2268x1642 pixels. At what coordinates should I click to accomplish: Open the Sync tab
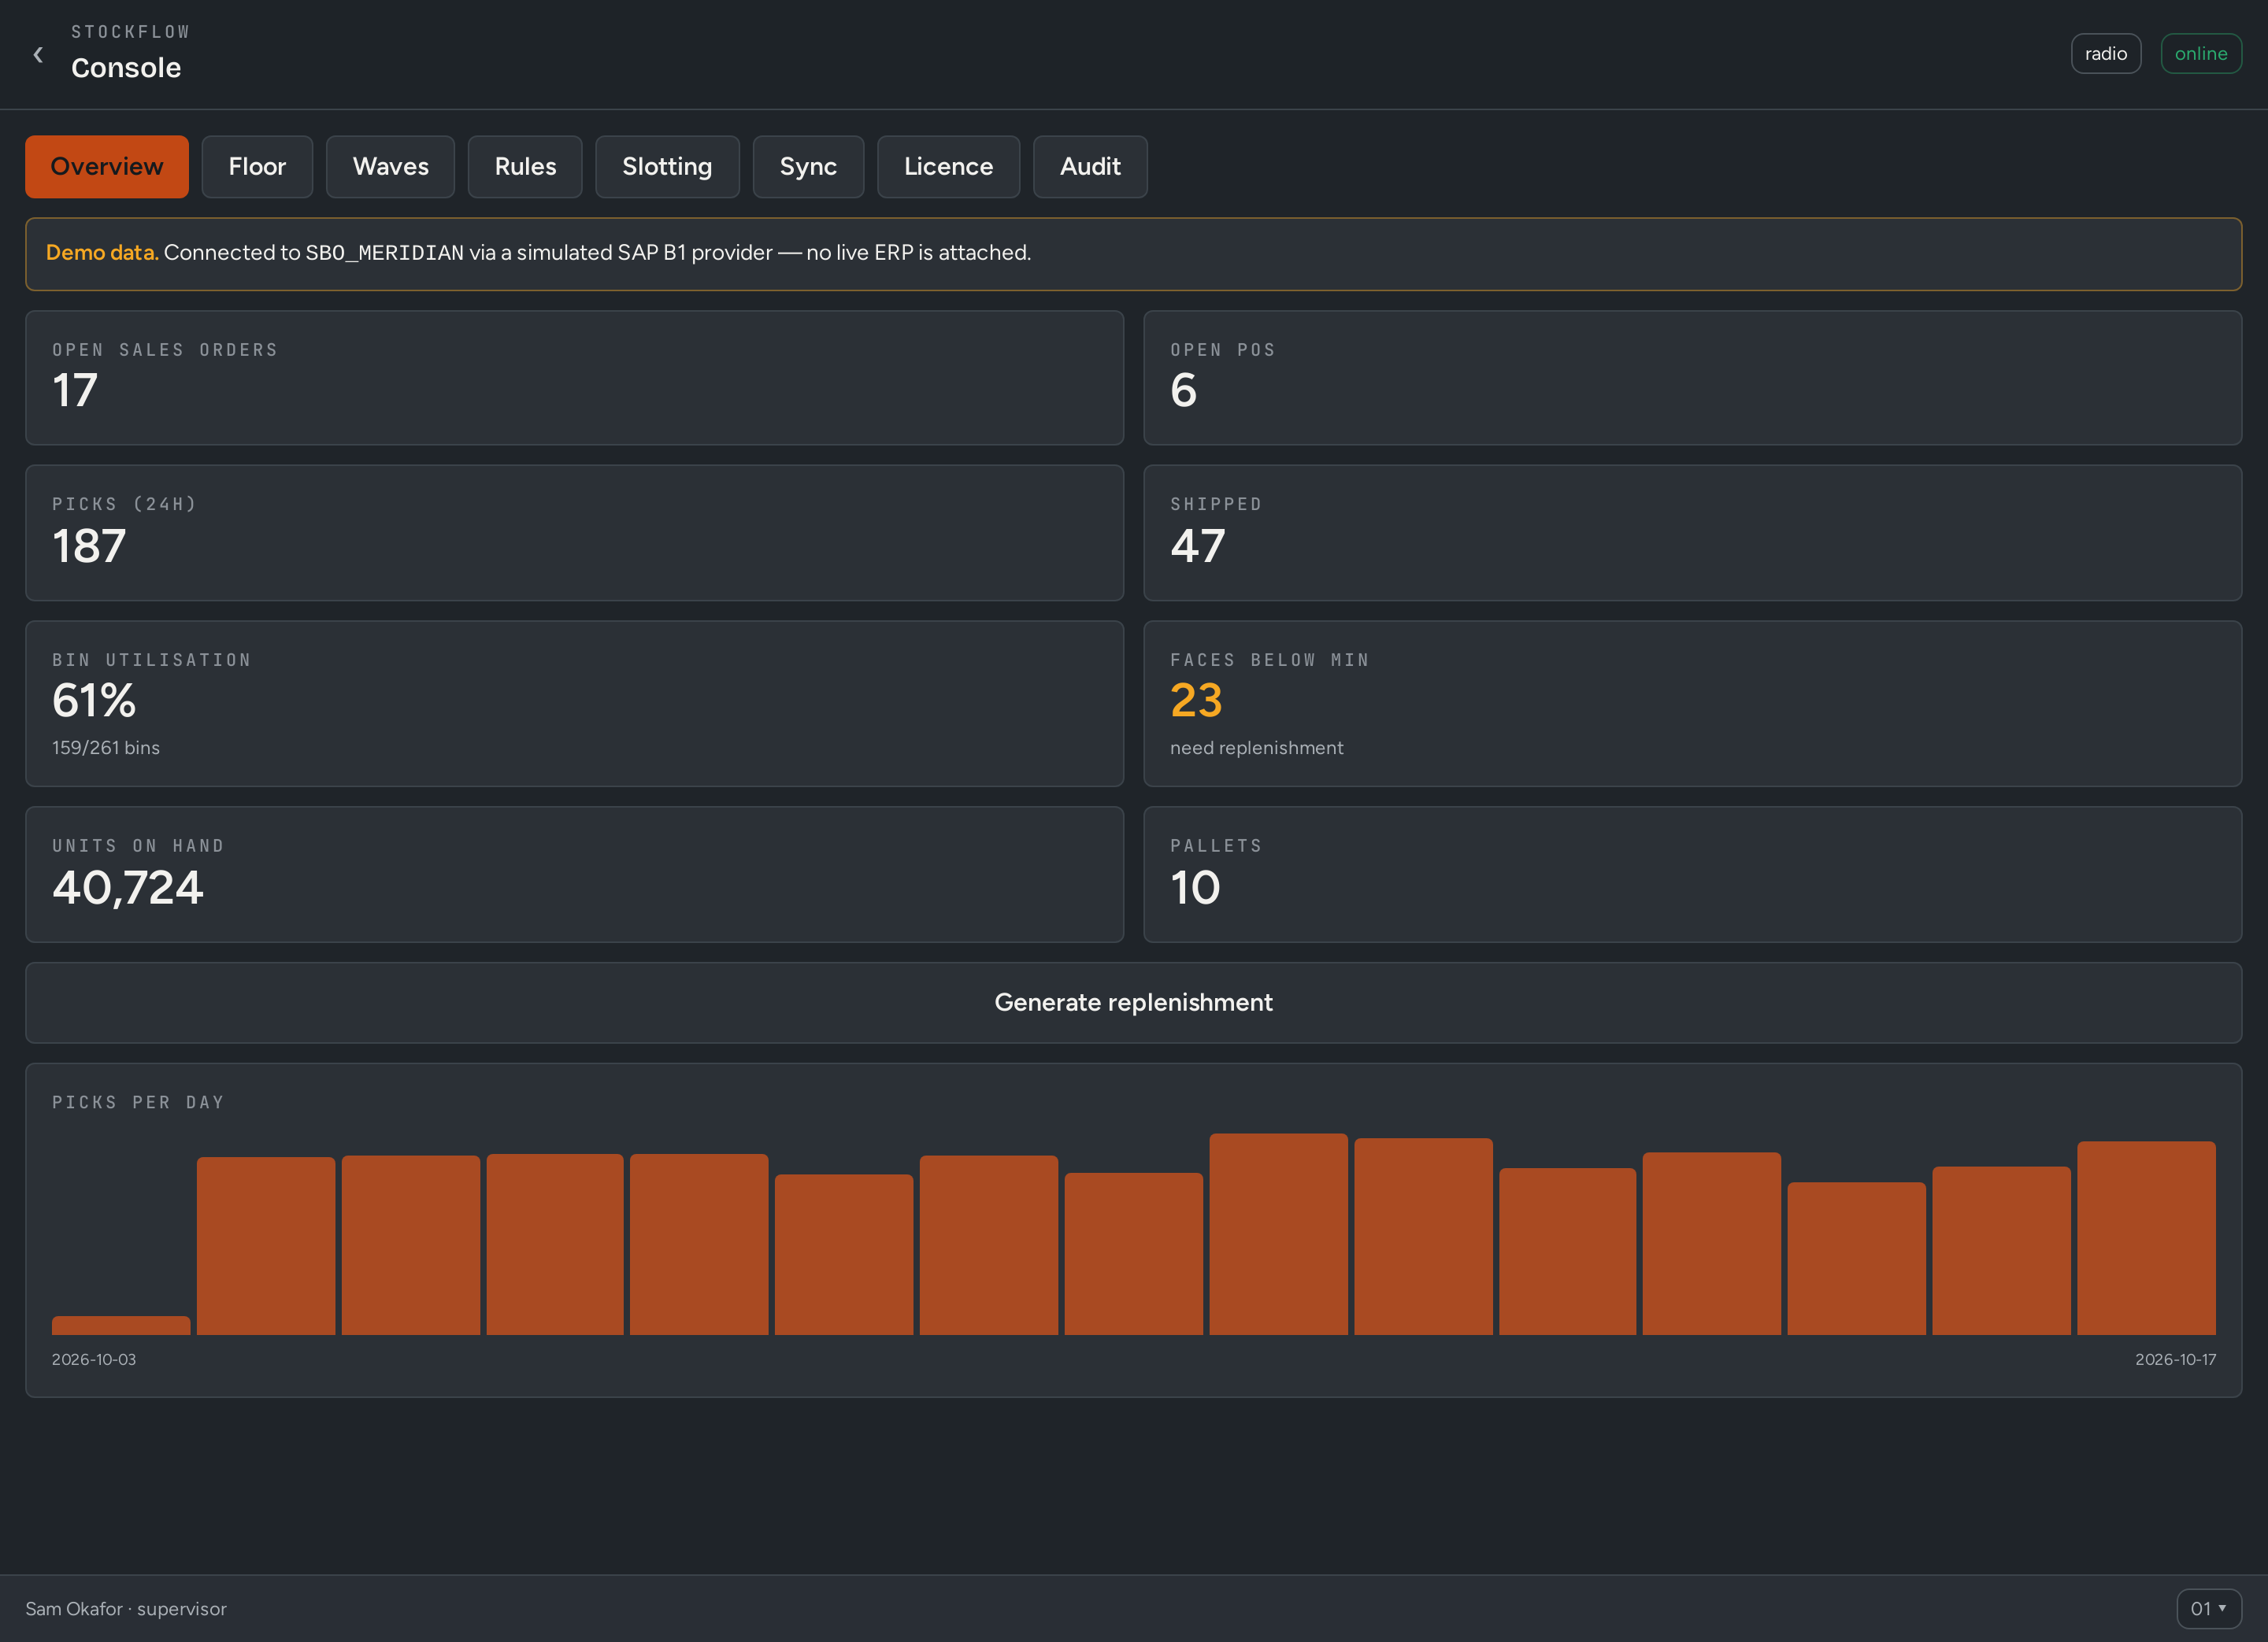[808, 167]
